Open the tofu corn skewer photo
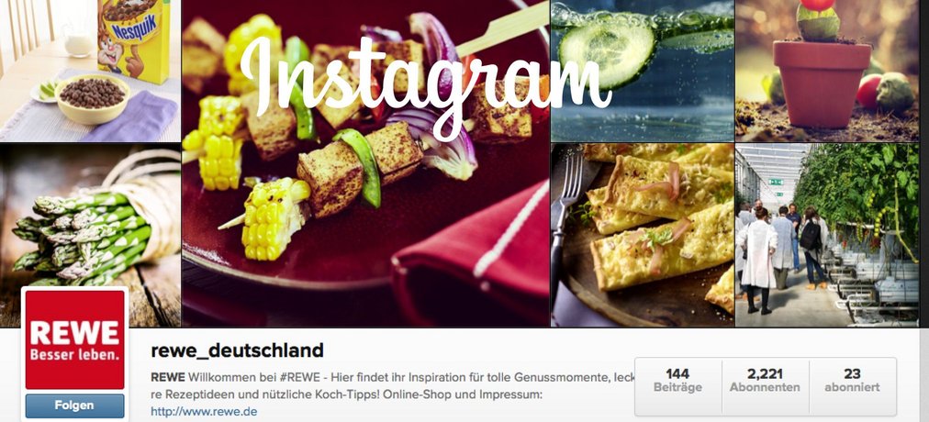 coord(365,163)
